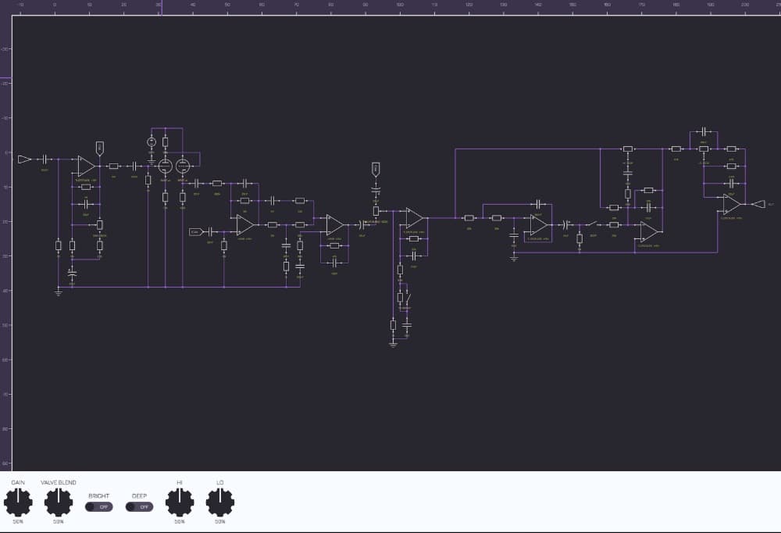
Task: Click the input coupling capacitor beside the input terminal
Action: [45, 159]
